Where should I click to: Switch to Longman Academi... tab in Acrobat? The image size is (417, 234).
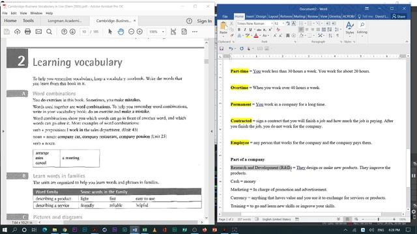[x=65, y=21]
